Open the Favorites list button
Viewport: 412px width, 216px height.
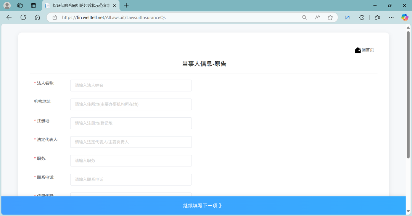pyautogui.click(x=377, y=17)
